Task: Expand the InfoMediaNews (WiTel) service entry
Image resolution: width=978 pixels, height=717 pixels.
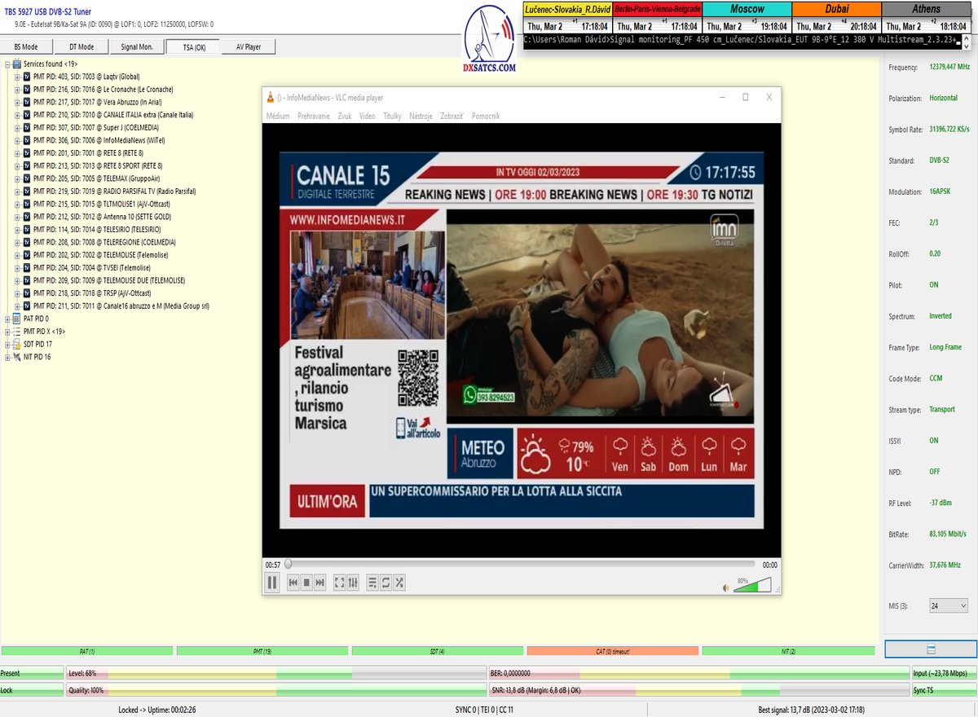Action: [x=17, y=140]
